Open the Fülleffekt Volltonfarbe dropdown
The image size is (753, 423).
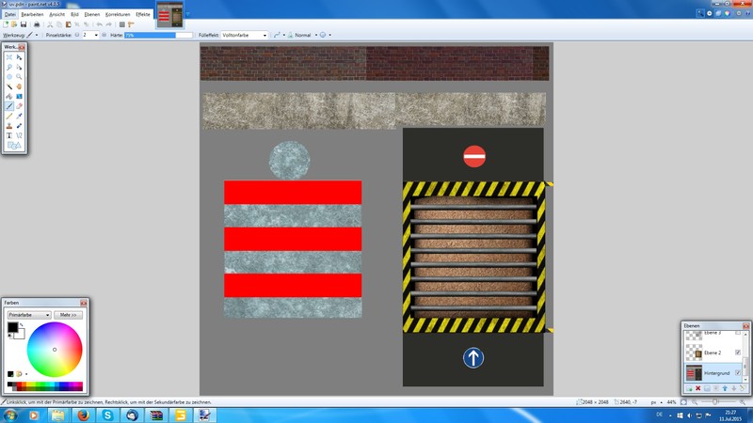click(244, 35)
